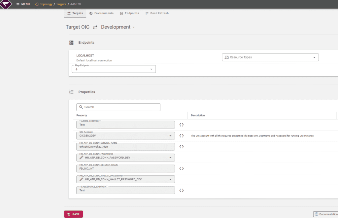Go to targets breadcrumb link
Viewport: 338px width, 218px height.
(x=61, y=4)
